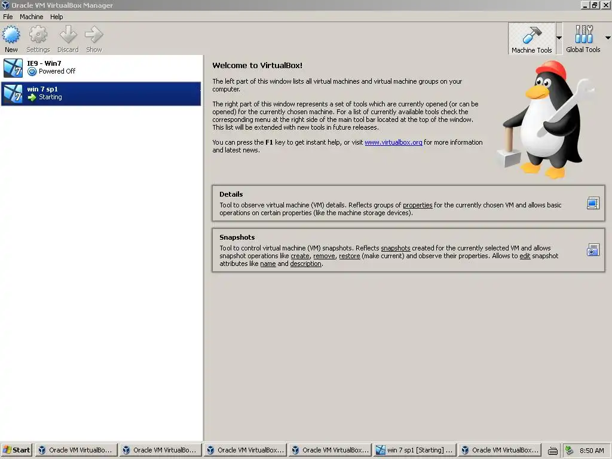Click the Show arrow icon in toolbar
The image size is (612, 459).
coord(94,35)
